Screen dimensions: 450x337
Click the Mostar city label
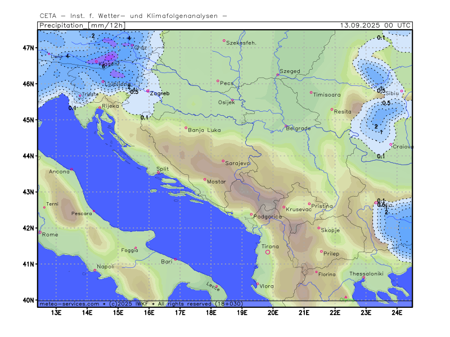(217, 181)
